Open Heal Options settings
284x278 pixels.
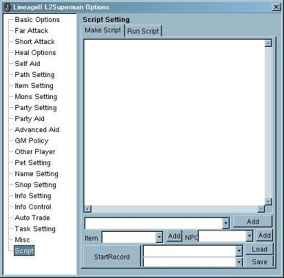tap(35, 53)
